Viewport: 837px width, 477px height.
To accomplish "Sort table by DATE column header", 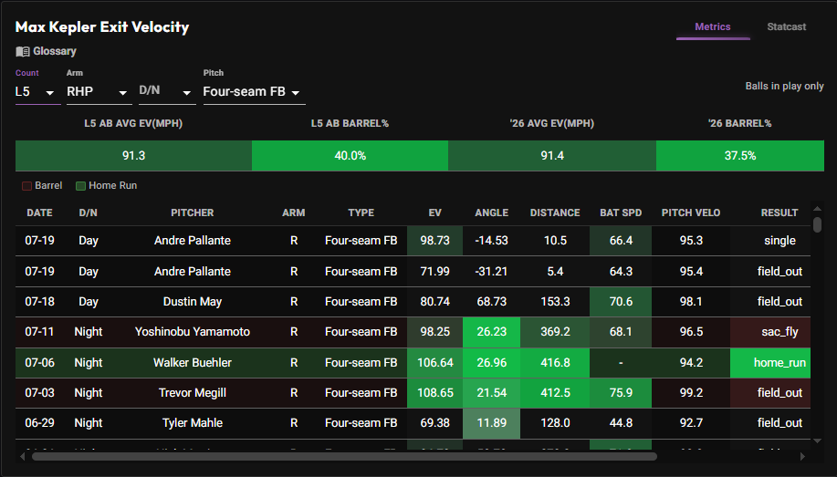I will pyautogui.click(x=39, y=213).
